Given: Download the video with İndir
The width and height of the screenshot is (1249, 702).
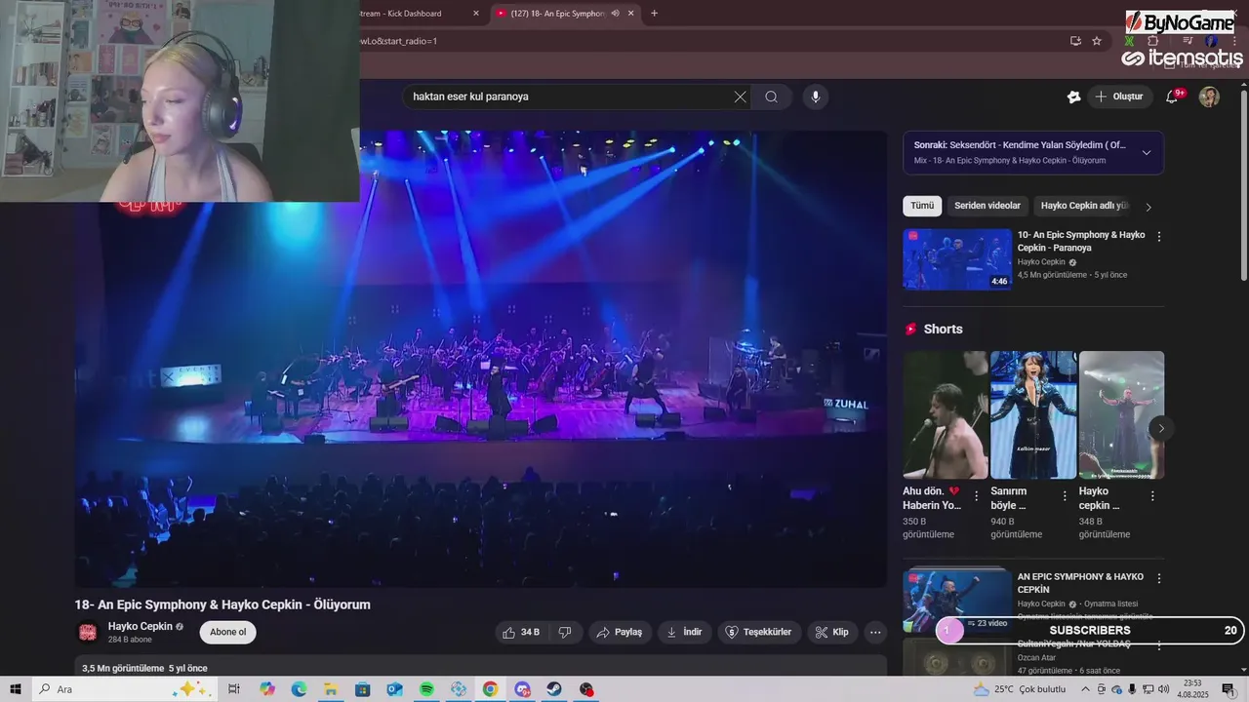Looking at the screenshot, I should [684, 632].
